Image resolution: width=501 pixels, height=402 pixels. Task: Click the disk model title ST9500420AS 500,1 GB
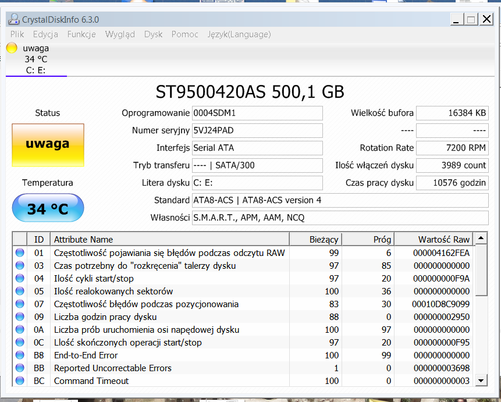pyautogui.click(x=250, y=92)
